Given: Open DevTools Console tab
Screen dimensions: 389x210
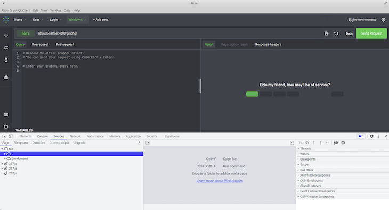Looking at the screenshot, I should click(43, 136).
